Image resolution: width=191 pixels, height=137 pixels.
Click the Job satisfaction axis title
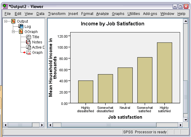(x=125, y=117)
